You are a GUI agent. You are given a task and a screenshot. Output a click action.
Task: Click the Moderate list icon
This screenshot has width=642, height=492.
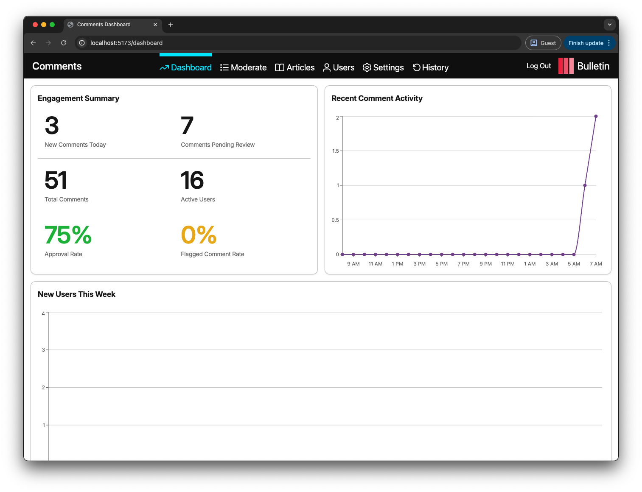(x=224, y=68)
